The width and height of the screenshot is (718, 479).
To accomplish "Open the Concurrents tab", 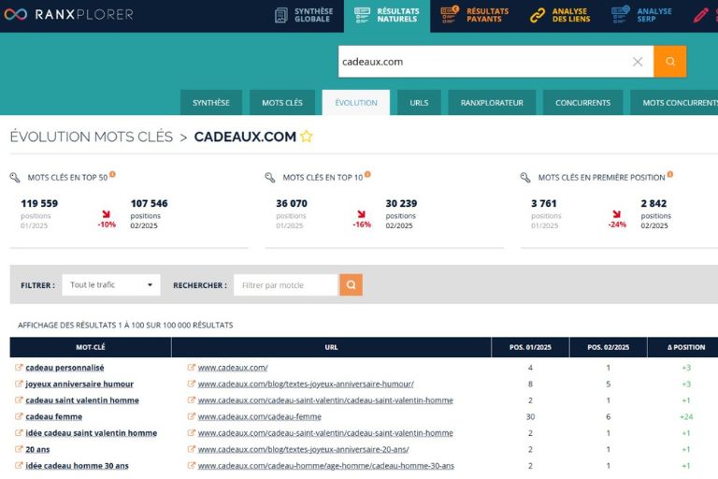I will (x=582, y=103).
